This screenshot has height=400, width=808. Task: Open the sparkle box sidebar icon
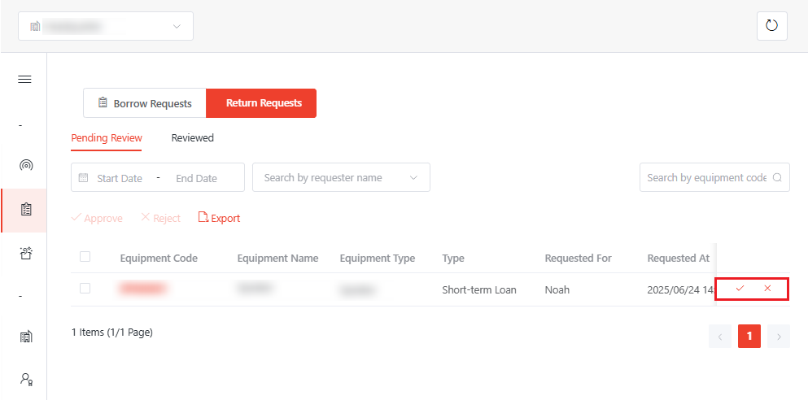tap(26, 253)
